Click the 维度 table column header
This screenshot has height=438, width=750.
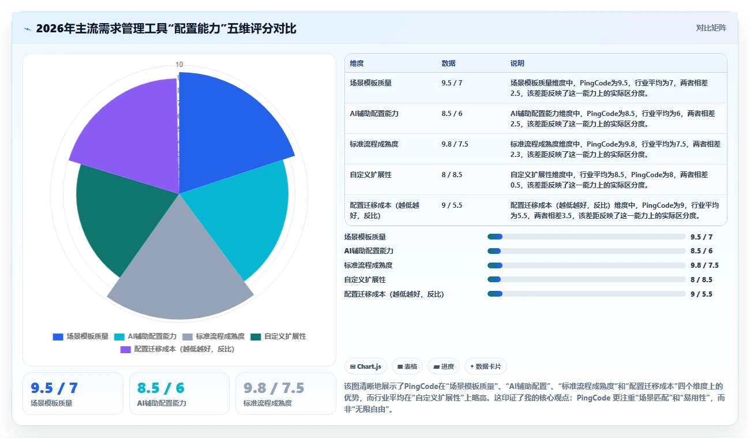357,63
